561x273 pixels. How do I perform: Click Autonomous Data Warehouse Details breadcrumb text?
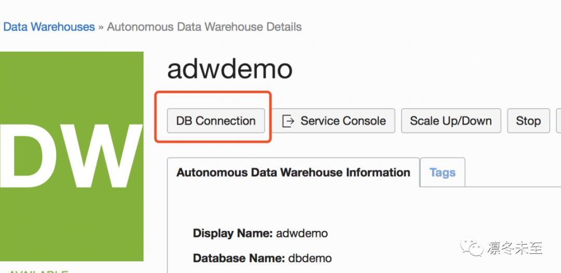204,27
